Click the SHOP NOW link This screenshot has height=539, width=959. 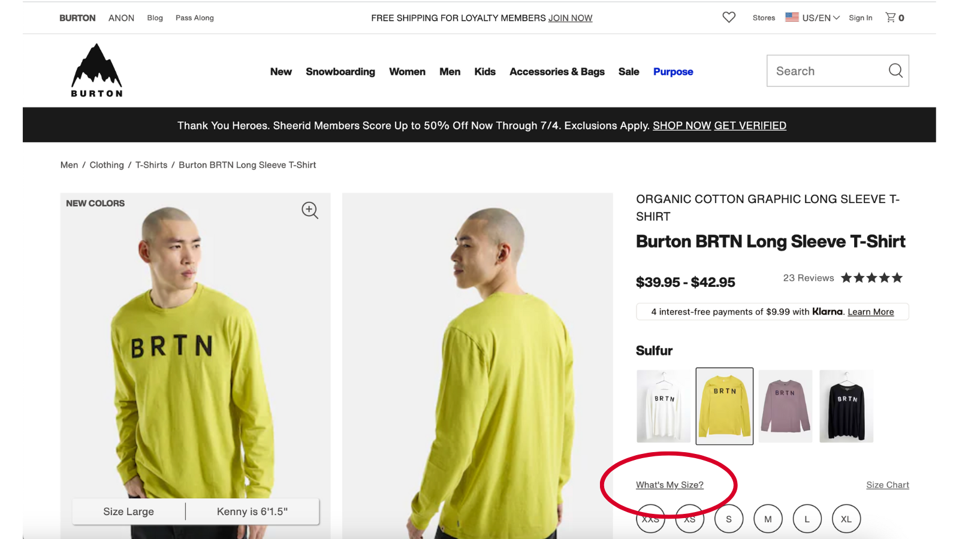coord(681,125)
